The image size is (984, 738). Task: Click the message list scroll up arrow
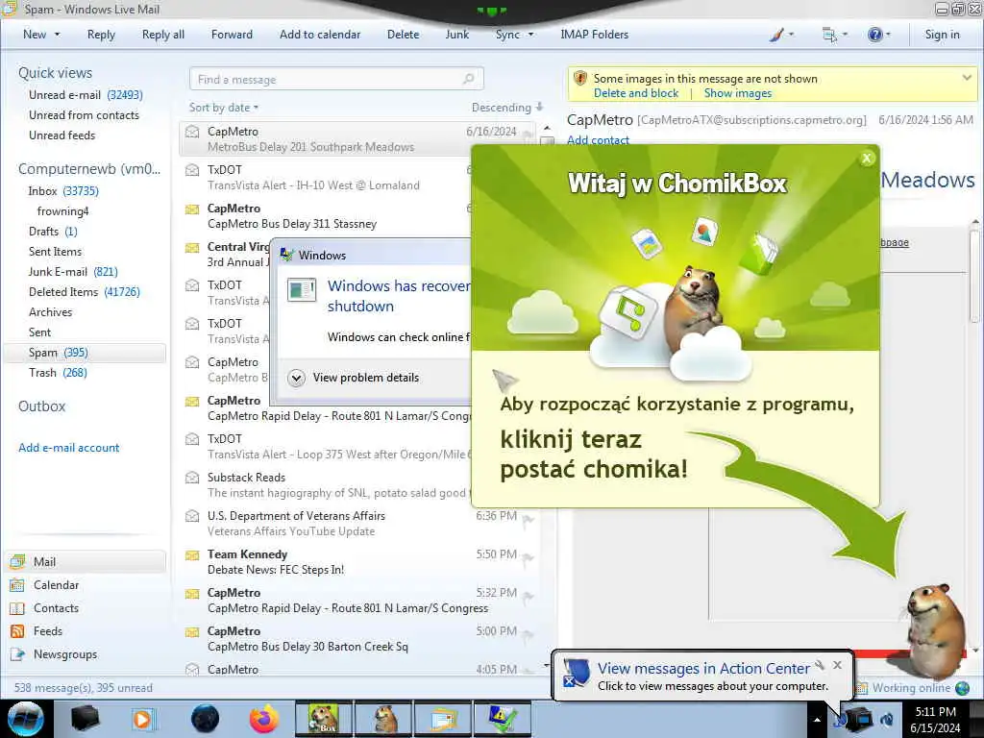(547, 128)
